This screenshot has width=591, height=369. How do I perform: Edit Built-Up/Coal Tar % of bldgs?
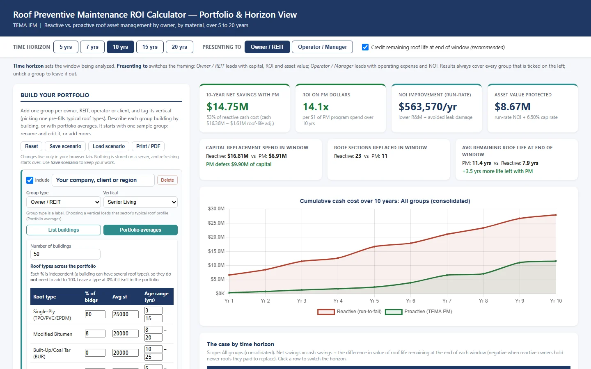(95, 353)
